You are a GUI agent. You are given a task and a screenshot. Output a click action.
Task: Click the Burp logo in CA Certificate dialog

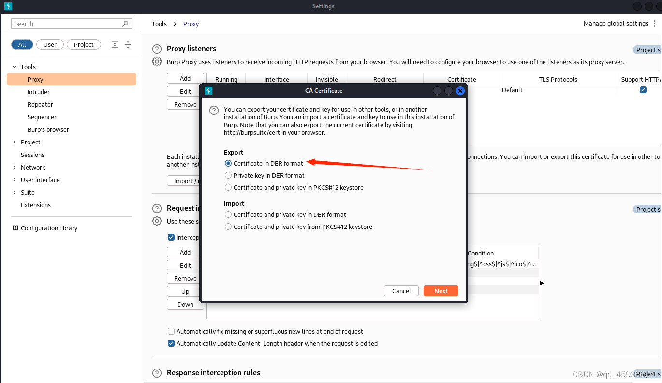208,90
